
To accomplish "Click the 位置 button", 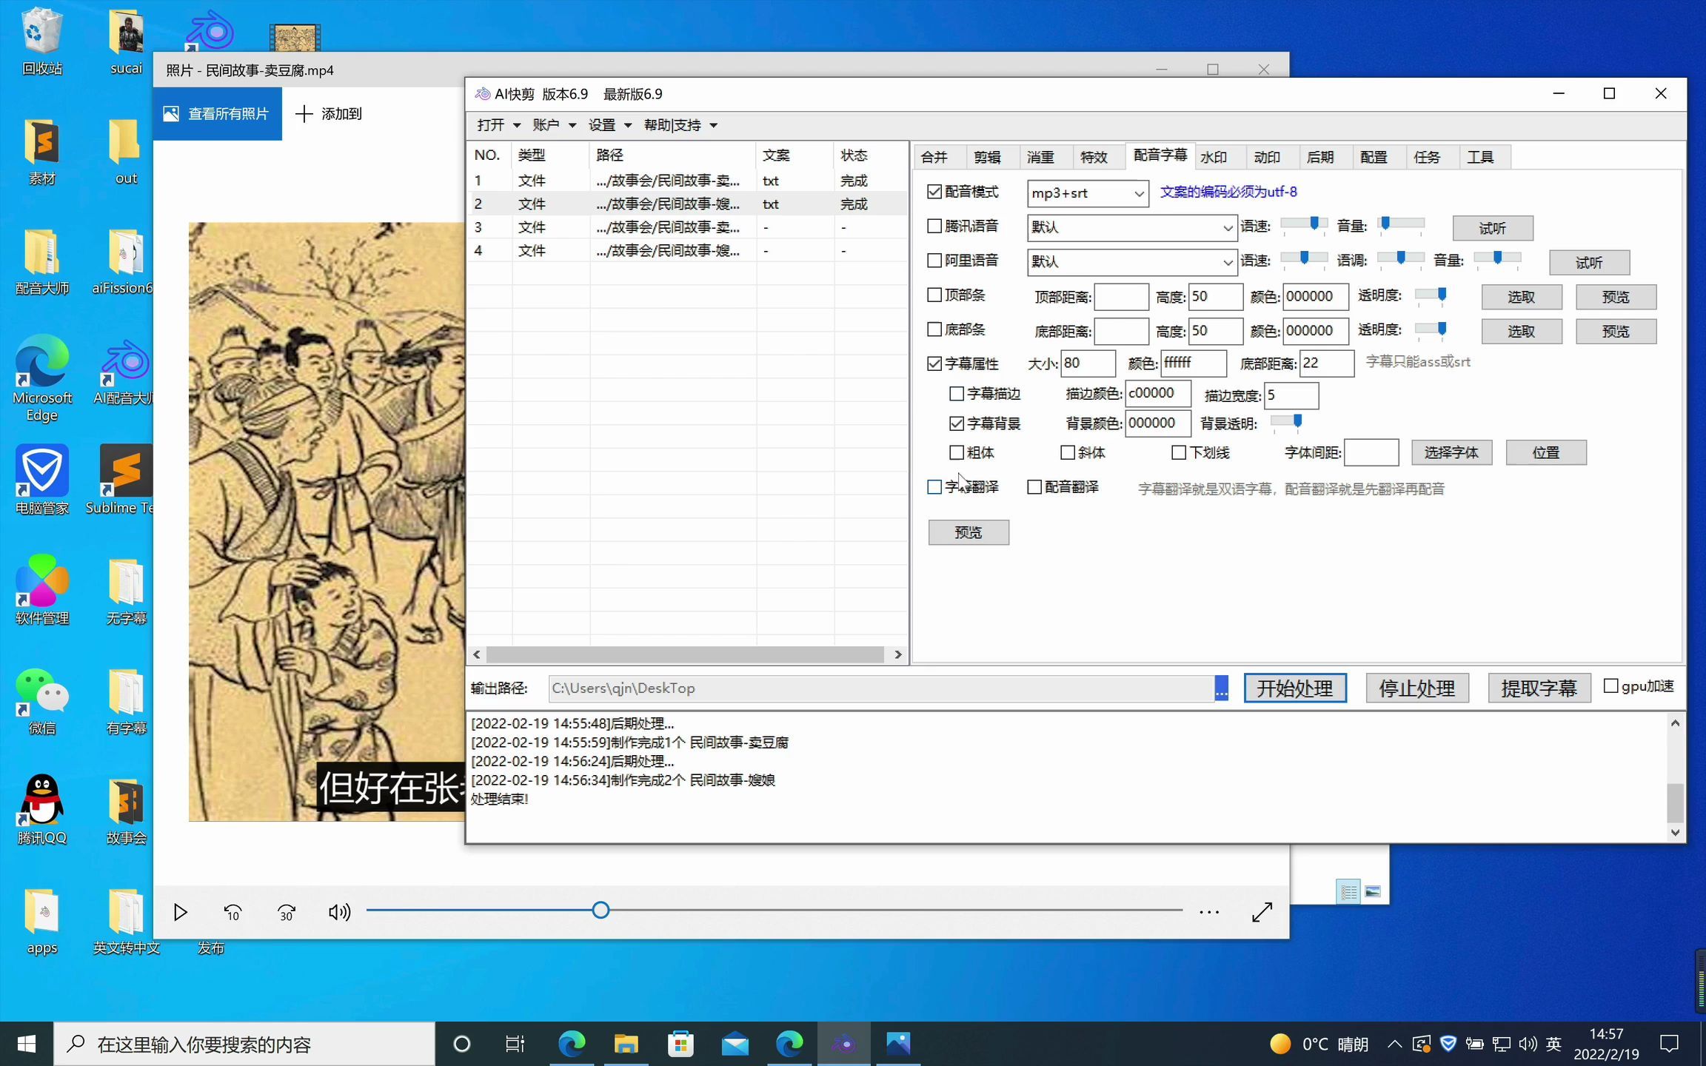I will [1545, 452].
